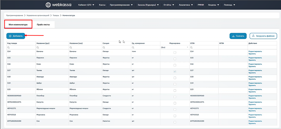This screenshot has width=281, height=129.
Task: Click the plus icon on Добавить
Action: click(10, 36)
